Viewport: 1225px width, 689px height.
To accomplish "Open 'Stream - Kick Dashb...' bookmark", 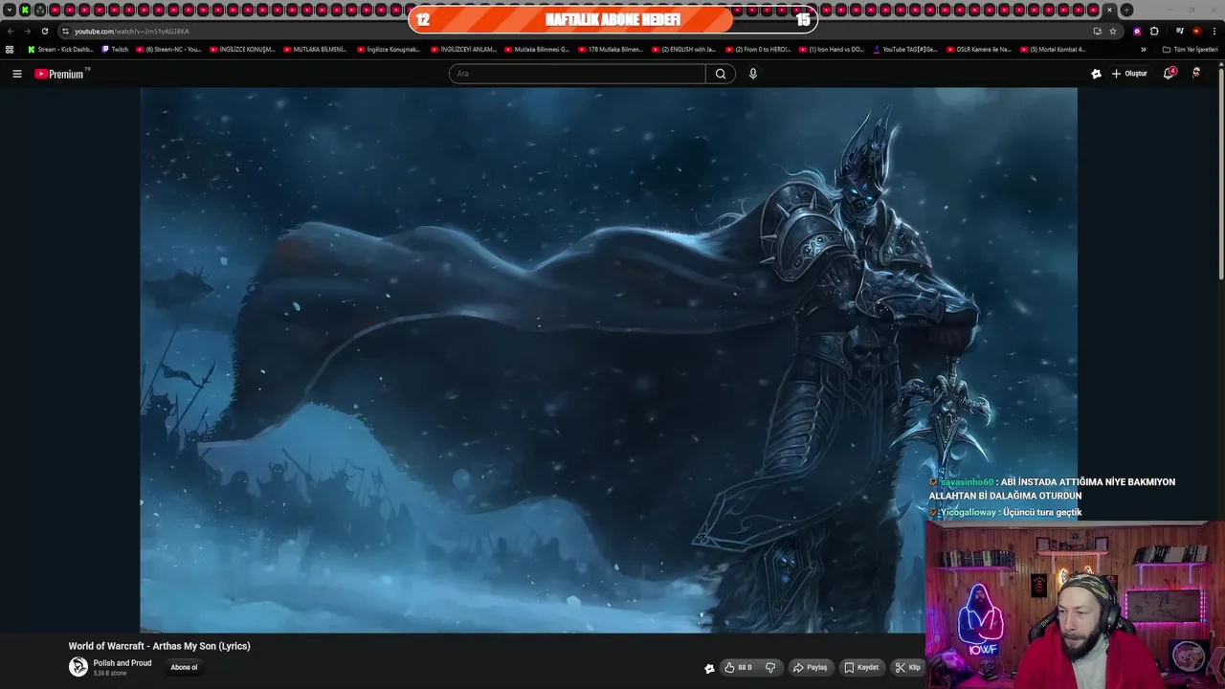I will click(60, 49).
